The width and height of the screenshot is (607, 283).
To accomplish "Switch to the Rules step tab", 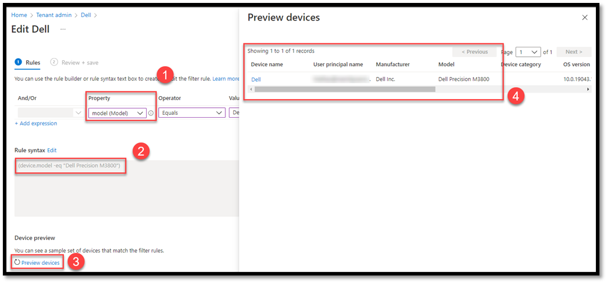I will 28,62.
